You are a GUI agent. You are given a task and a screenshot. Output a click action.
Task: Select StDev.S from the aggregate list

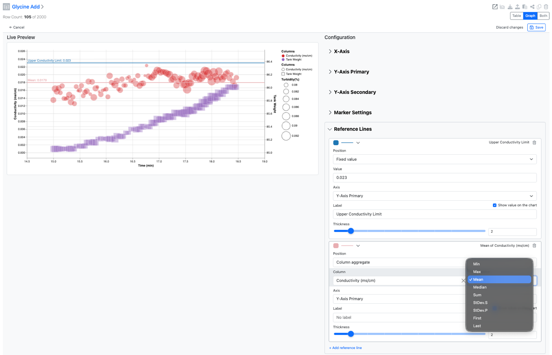coord(499,302)
